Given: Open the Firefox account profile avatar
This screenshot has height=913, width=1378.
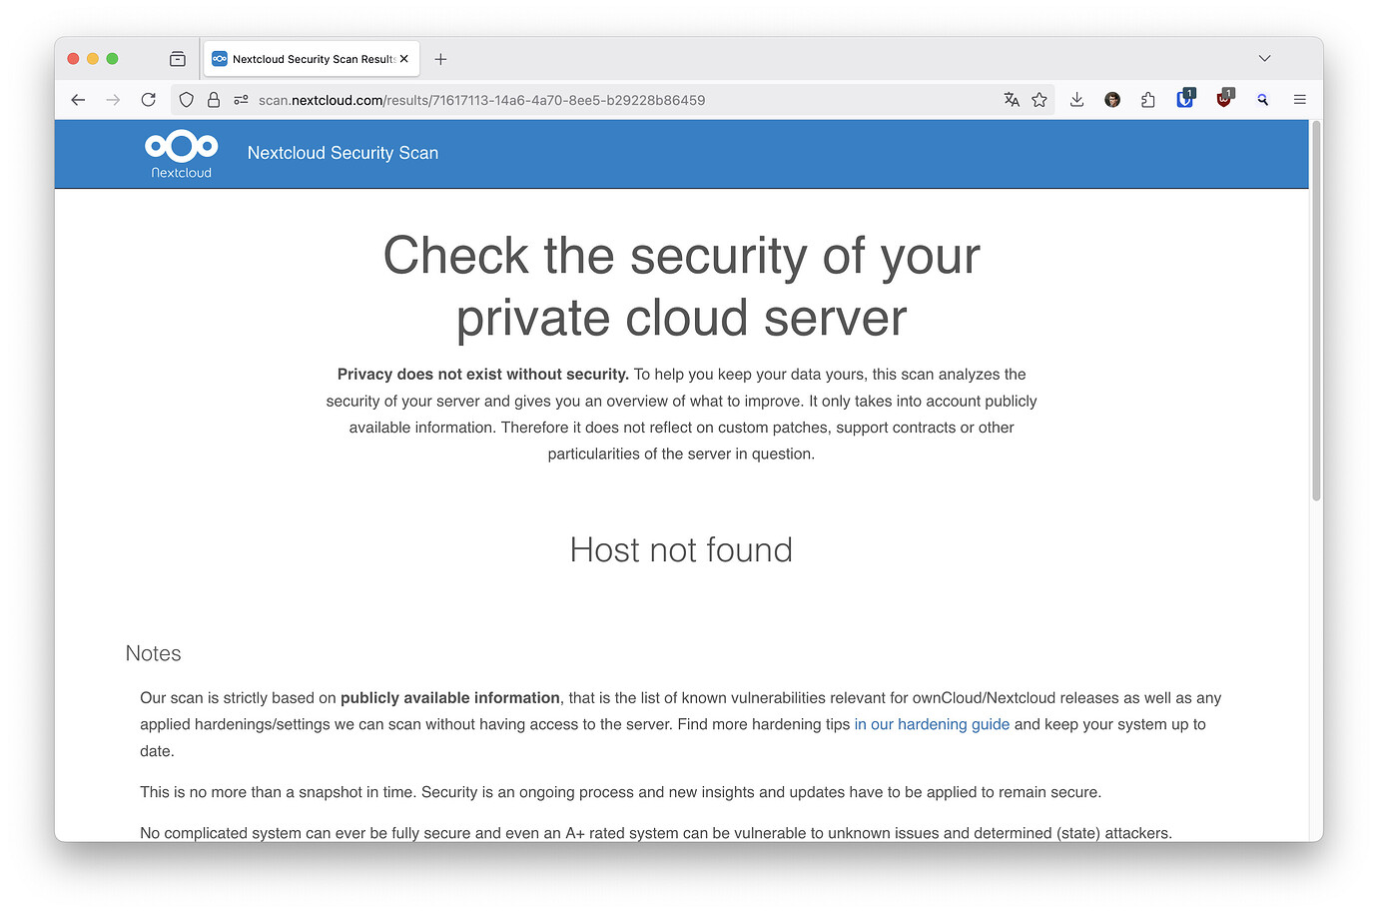Looking at the screenshot, I should pos(1112,99).
